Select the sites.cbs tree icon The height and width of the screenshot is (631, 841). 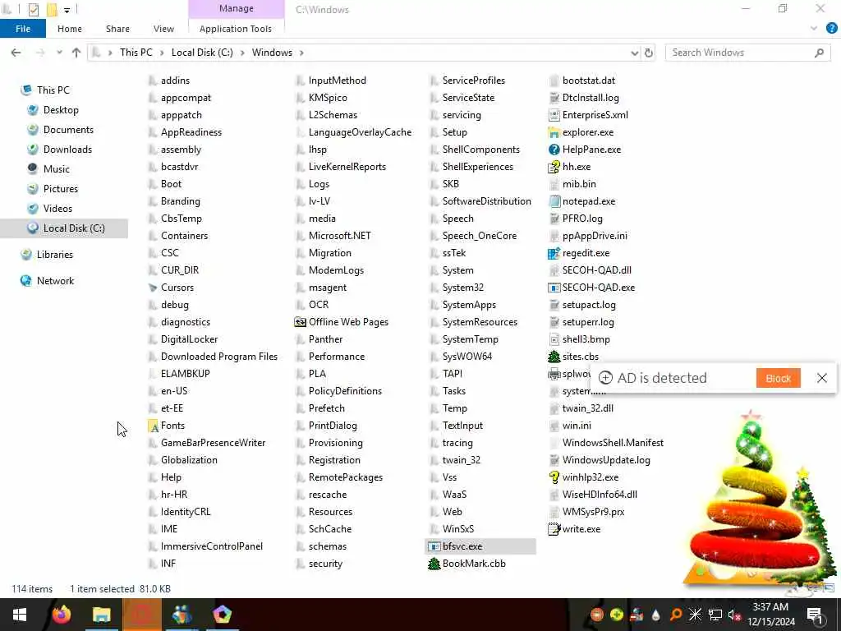(554, 357)
